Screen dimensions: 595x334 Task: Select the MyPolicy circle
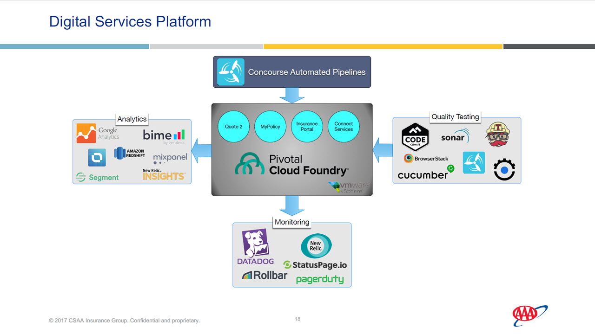pyautogui.click(x=270, y=127)
